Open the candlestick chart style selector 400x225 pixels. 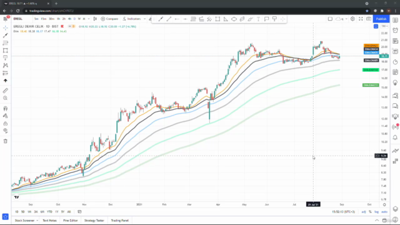(x=95, y=19)
